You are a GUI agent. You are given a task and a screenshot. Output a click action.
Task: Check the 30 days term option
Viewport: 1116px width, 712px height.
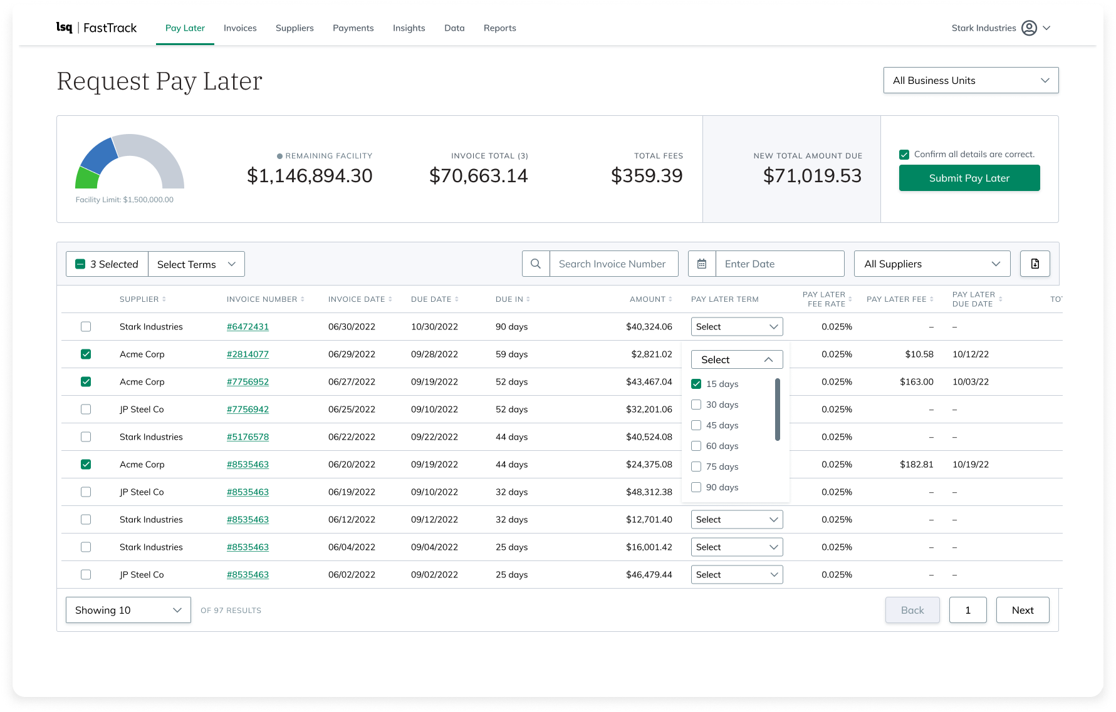click(x=696, y=405)
